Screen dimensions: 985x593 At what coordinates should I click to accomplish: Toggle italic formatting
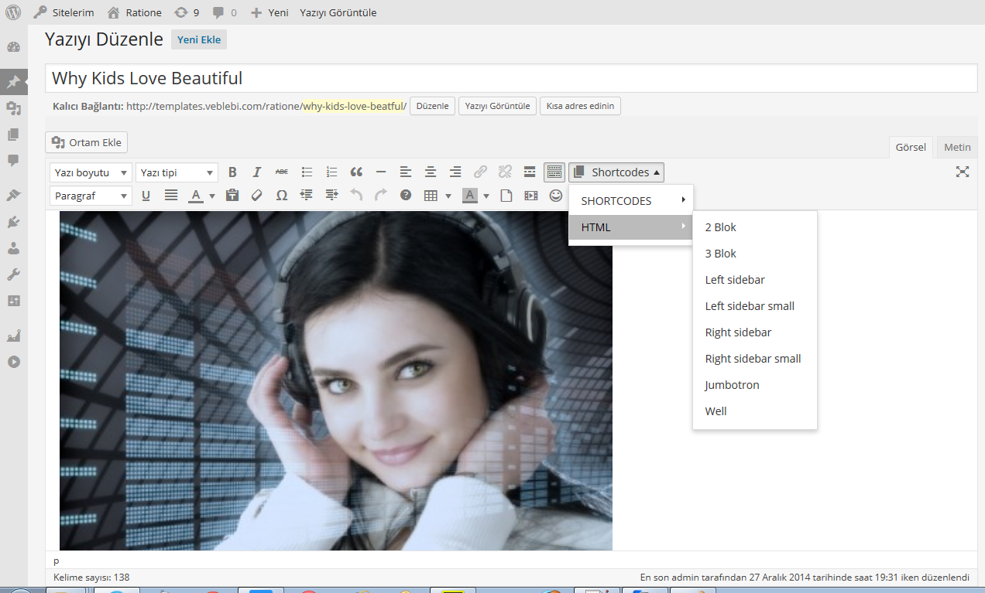point(257,172)
